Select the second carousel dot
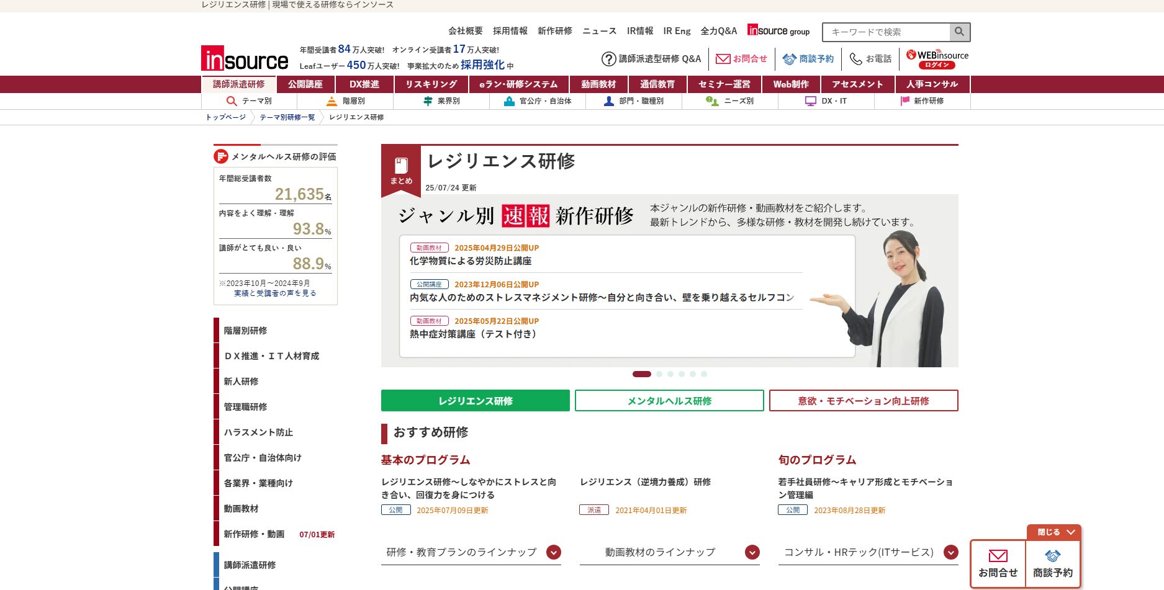This screenshot has width=1164, height=590. (659, 374)
